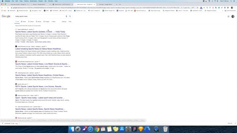Select the Images search tab
Image resolution: width=237 pixels, height=133 pixels.
click(x=46, y=21)
